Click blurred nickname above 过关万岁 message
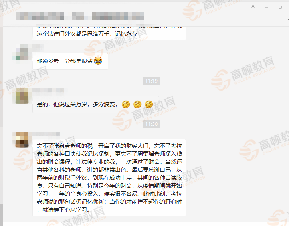This screenshot has width=289, height=226. [48, 90]
